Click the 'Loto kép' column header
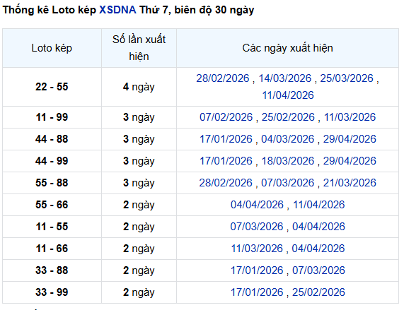This screenshot has width=404, height=310. 52,48
